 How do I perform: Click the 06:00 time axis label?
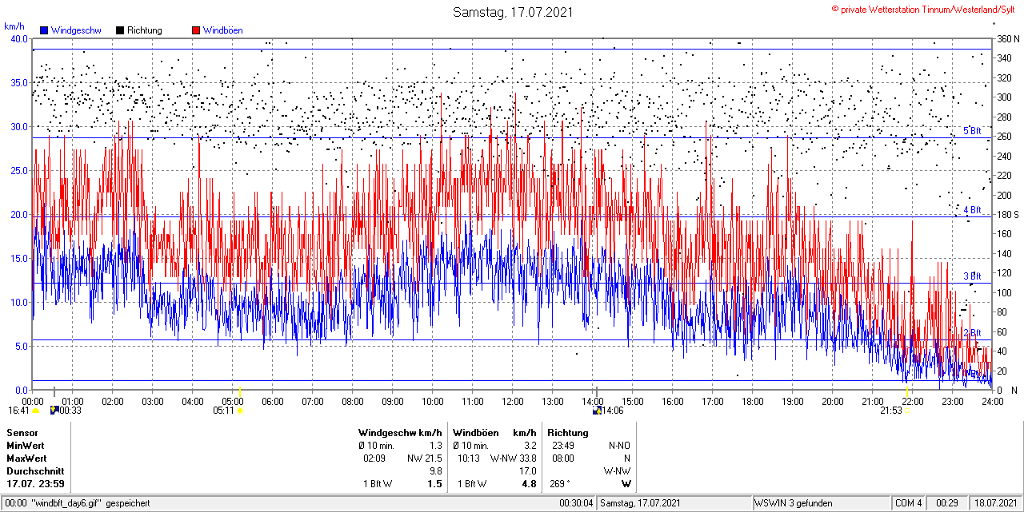click(x=272, y=401)
